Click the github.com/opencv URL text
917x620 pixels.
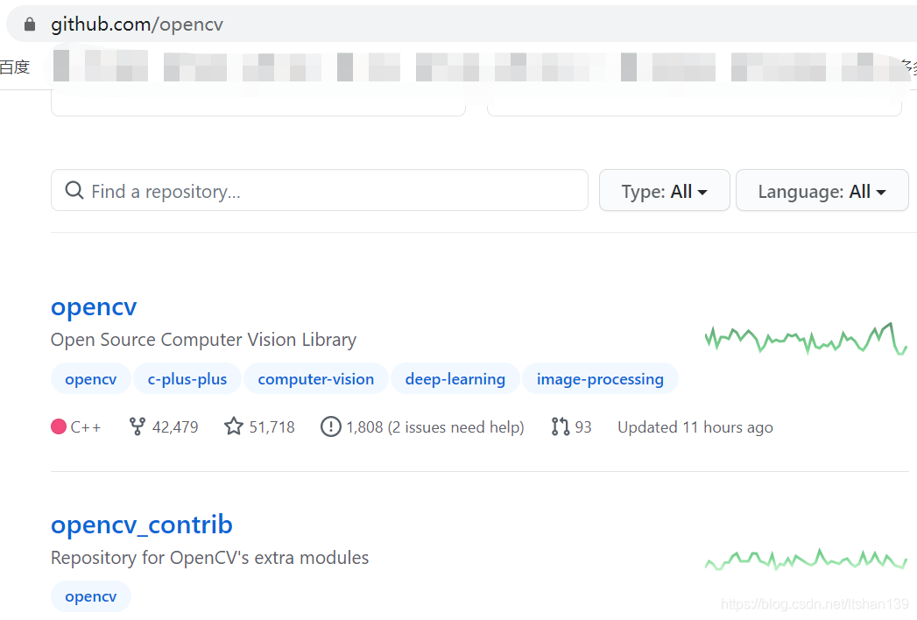(137, 25)
